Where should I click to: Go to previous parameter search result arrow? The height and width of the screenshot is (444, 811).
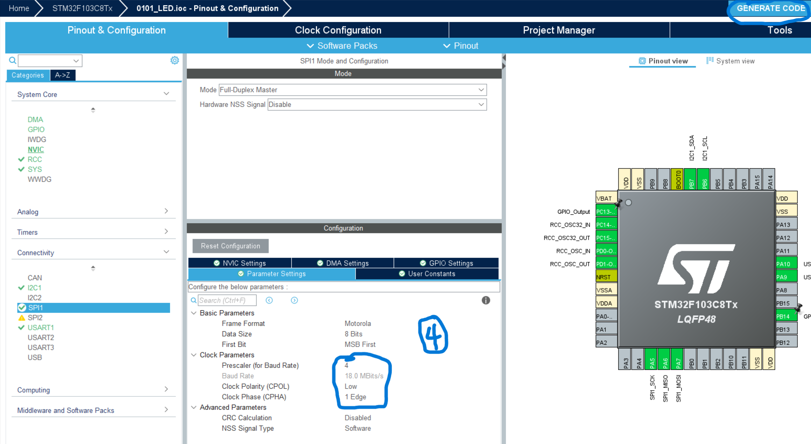269,300
